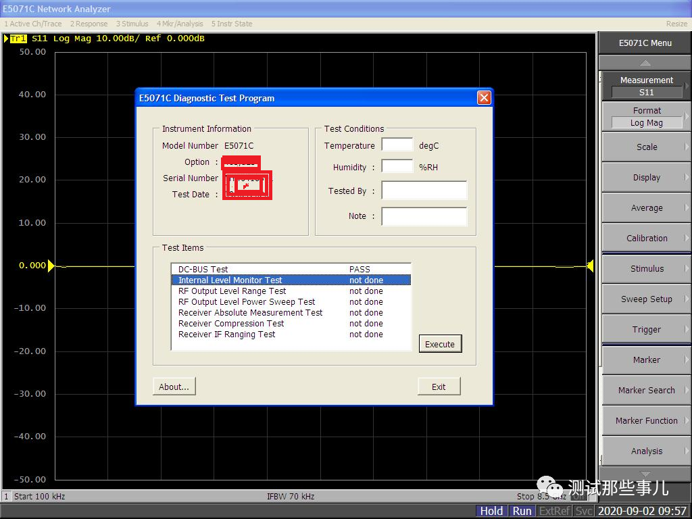Select the RF Output Level Power Sweep Test

tap(291, 302)
